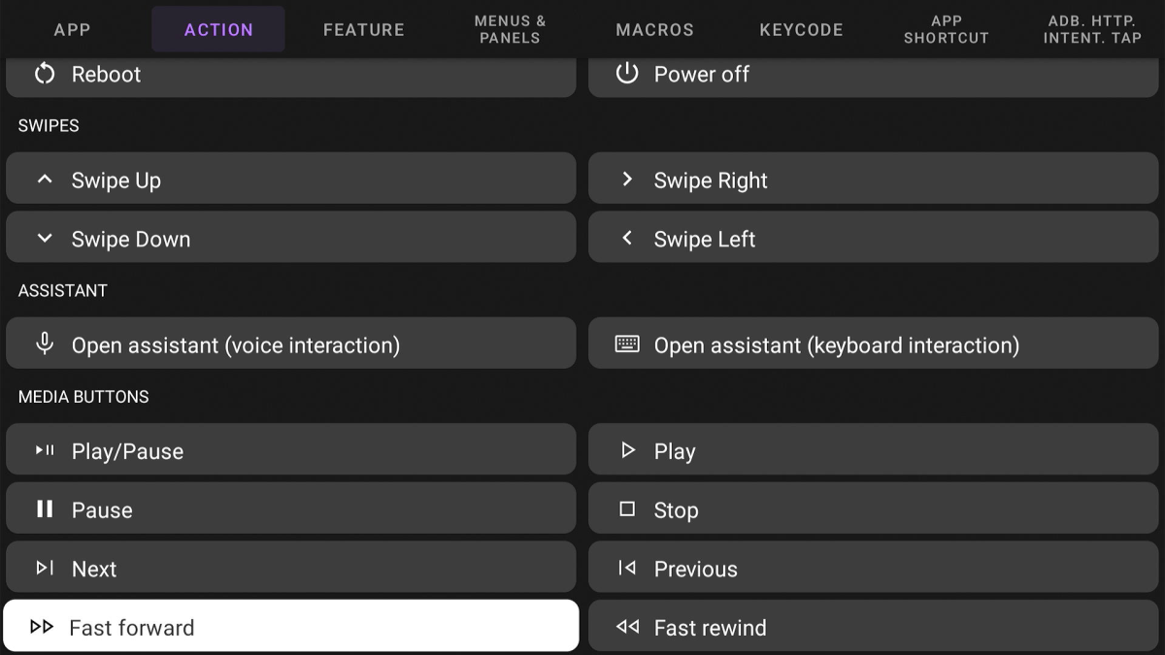
Task: Select the Play/Pause media button label
Action: pos(127,451)
